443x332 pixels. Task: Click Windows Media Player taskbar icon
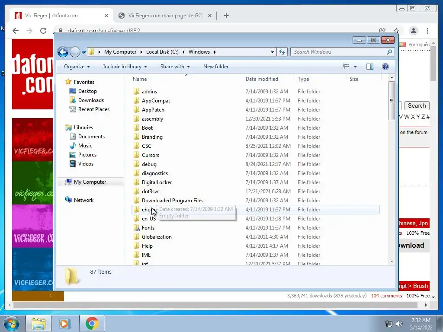point(64,323)
